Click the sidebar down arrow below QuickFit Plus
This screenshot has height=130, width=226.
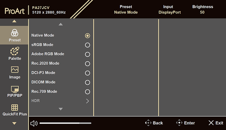coord(14,123)
